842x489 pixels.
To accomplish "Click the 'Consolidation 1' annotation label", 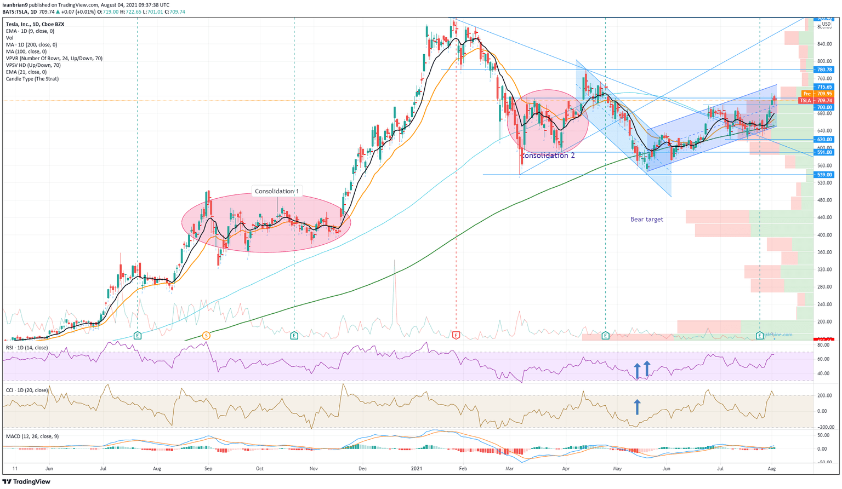I will pyautogui.click(x=277, y=191).
